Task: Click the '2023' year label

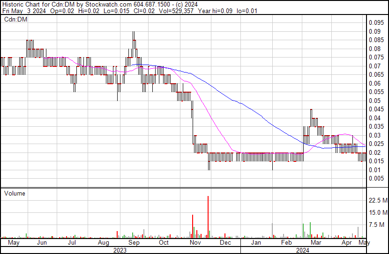Action: [x=120, y=250]
